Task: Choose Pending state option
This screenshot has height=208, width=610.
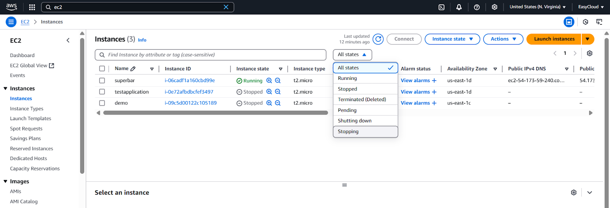Action: [365, 110]
